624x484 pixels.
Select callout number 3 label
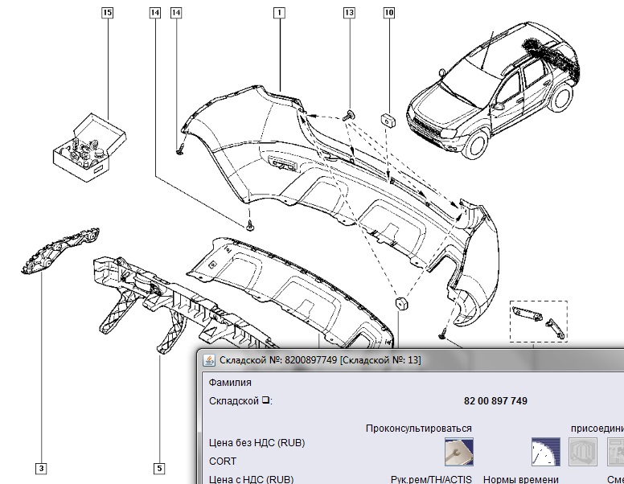[40, 467]
